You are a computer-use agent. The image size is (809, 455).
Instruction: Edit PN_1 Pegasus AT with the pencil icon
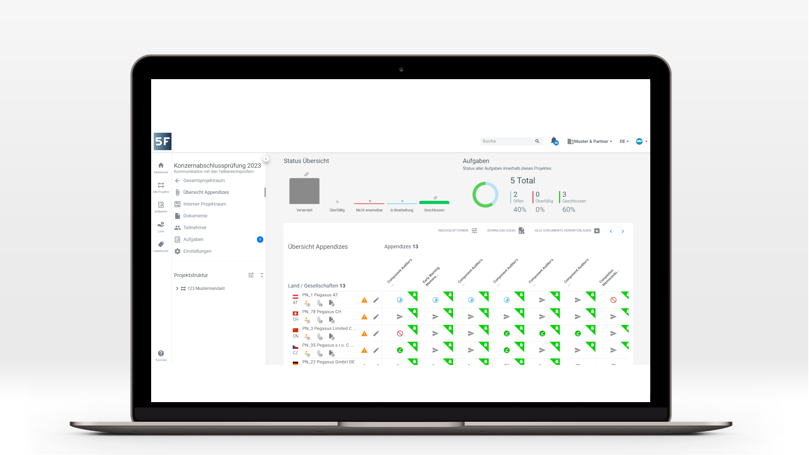coord(376,300)
